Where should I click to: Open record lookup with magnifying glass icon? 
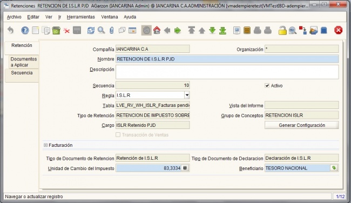101,30
